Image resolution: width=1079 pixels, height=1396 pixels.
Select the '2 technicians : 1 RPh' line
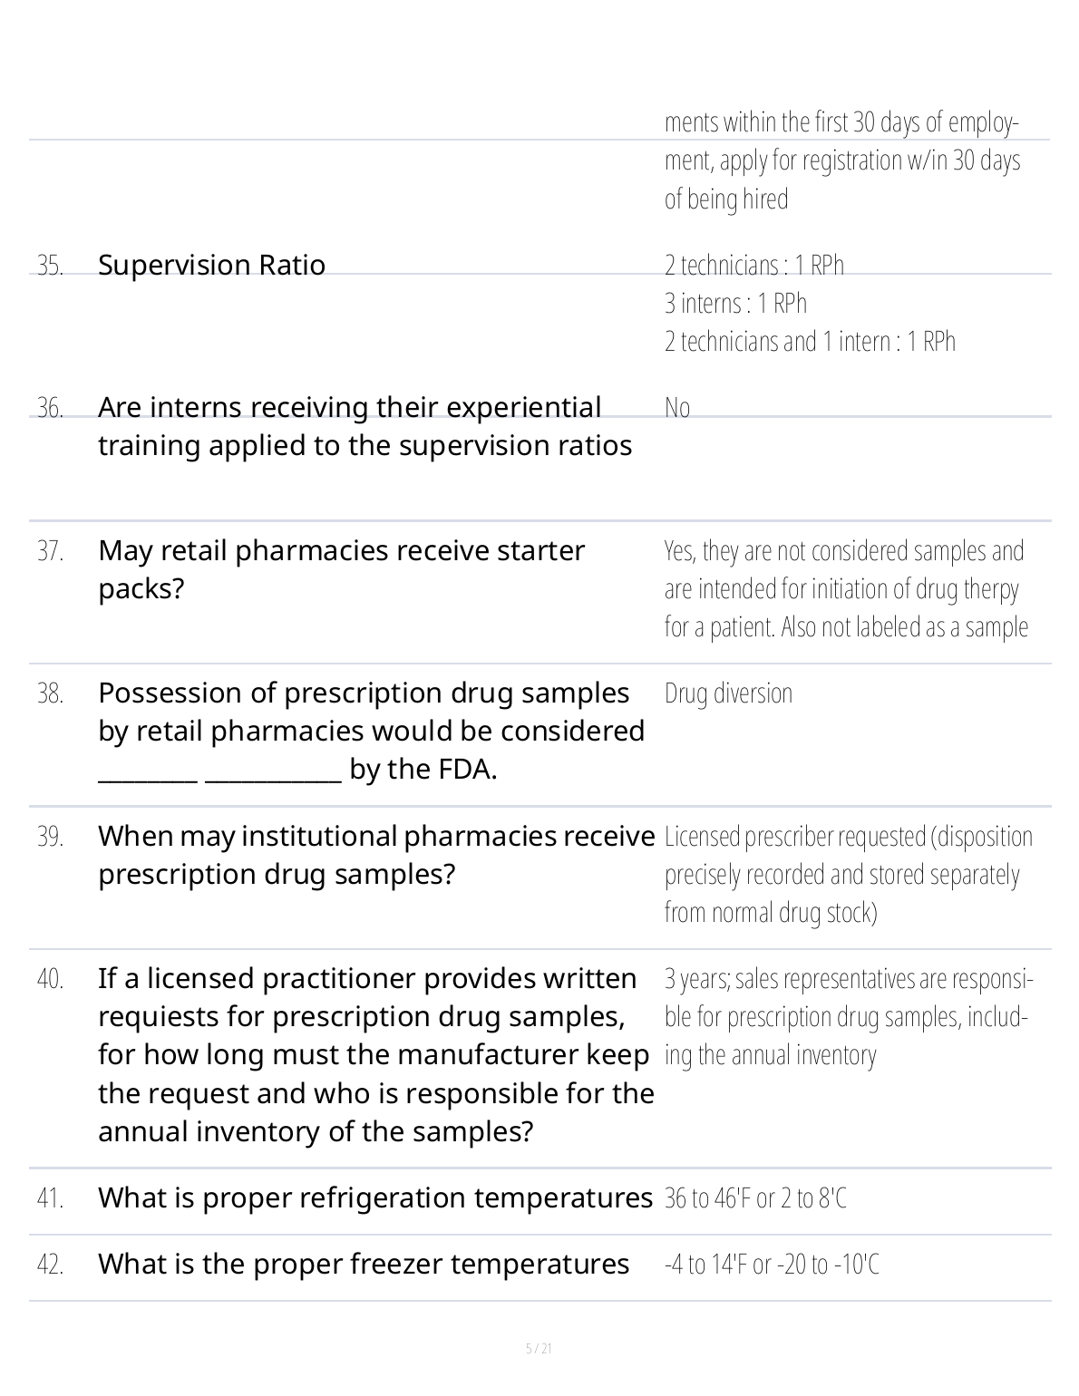tap(753, 265)
